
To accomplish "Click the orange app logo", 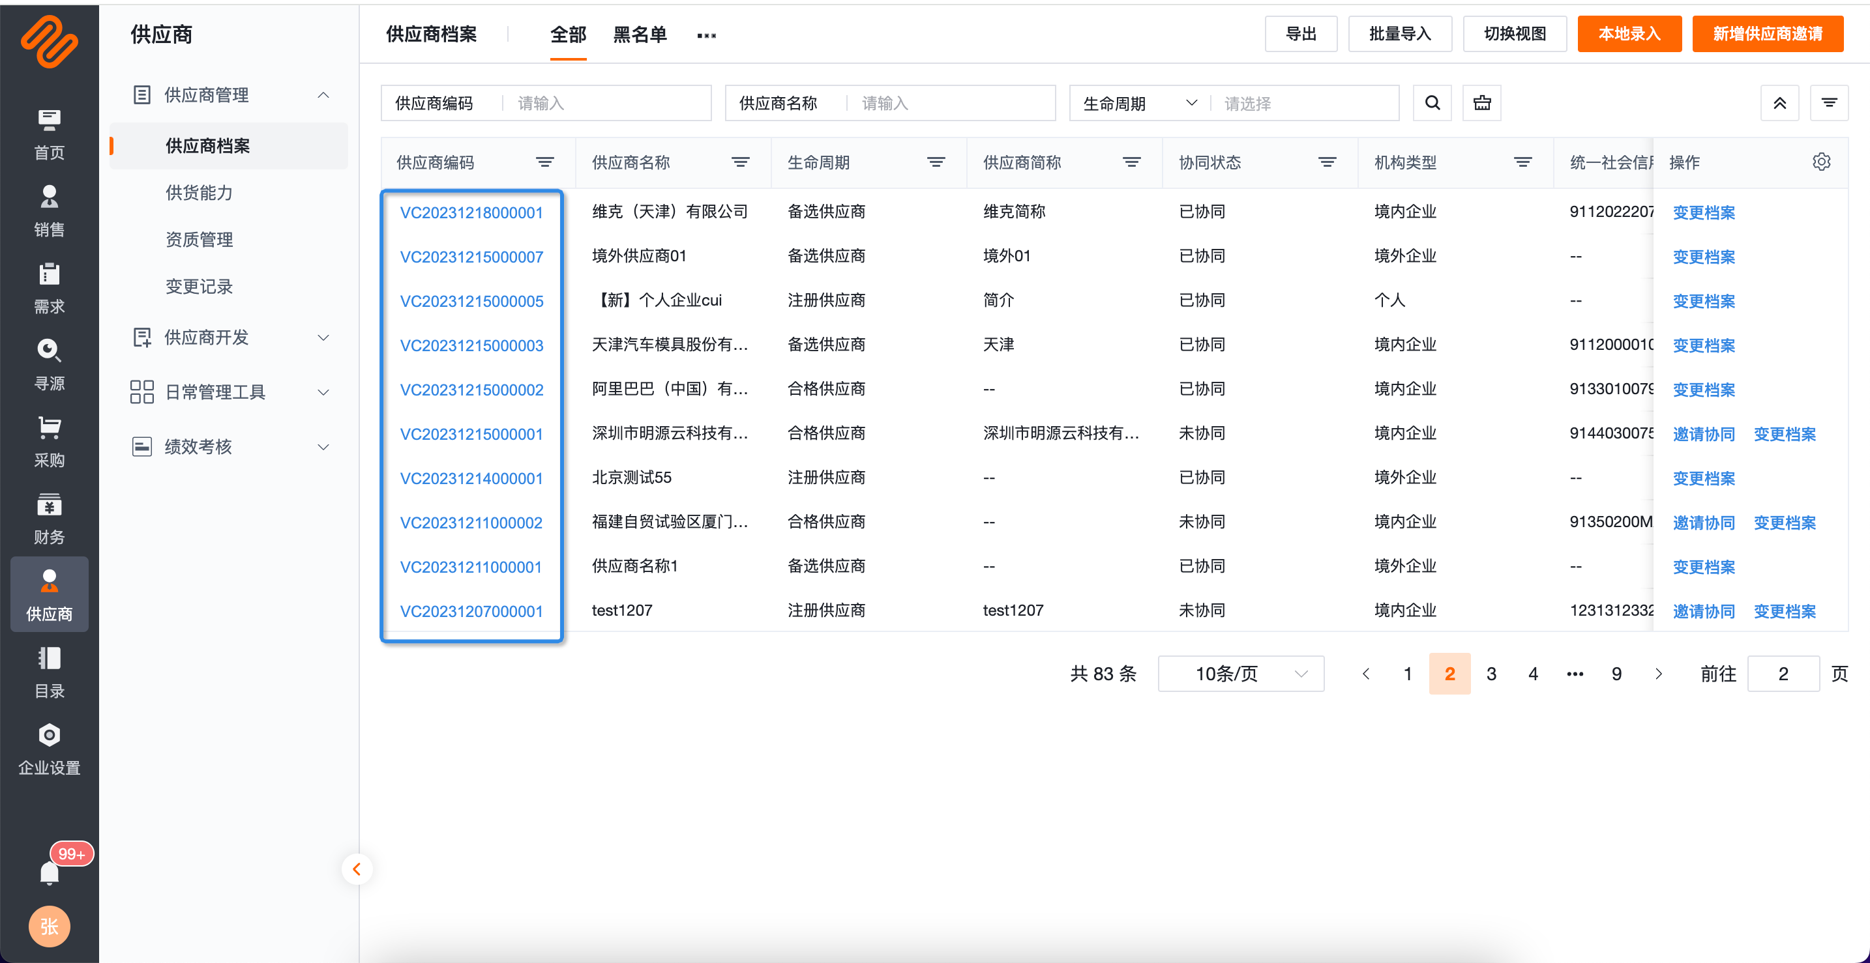I will (x=50, y=42).
